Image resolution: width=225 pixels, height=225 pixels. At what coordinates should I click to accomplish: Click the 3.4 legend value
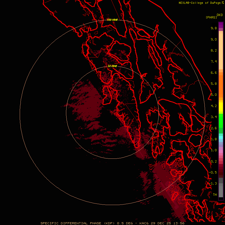214,117
